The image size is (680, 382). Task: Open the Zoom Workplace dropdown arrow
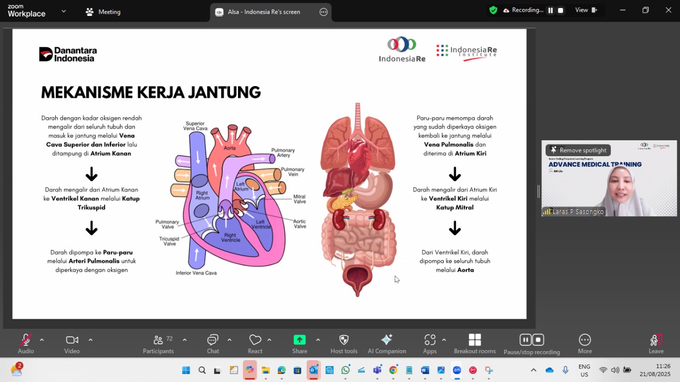(x=64, y=11)
